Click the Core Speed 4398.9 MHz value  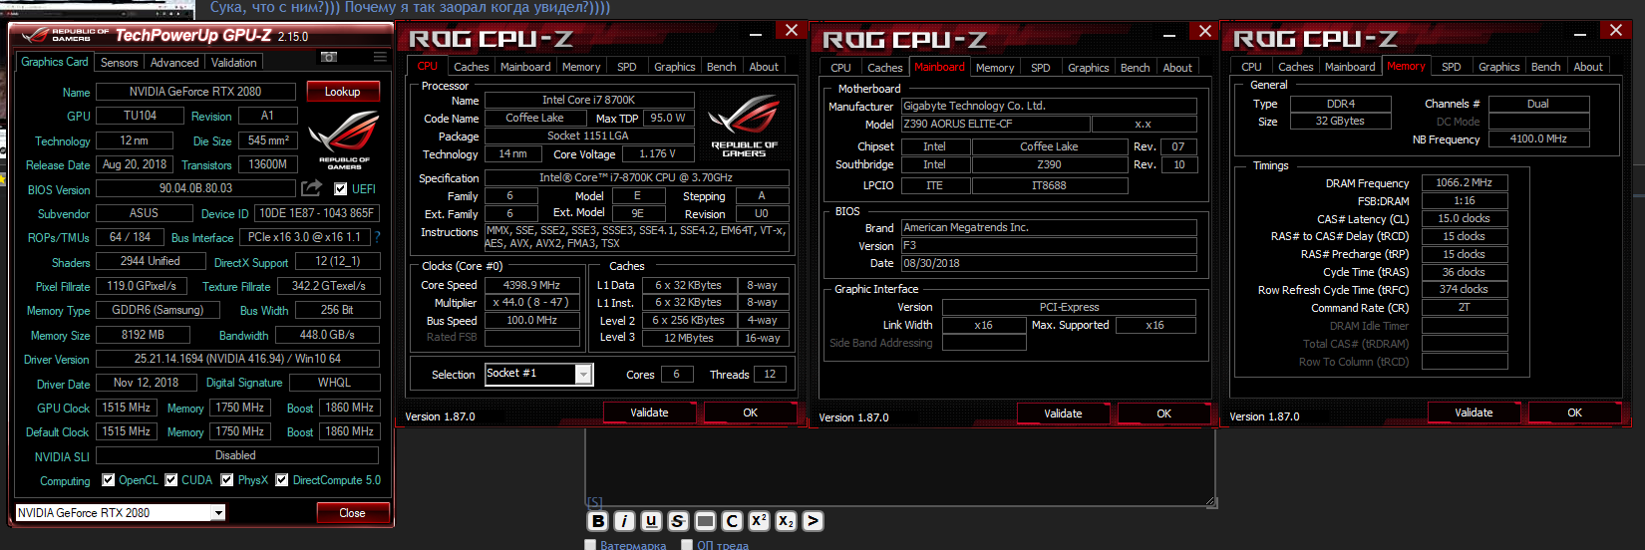[532, 285]
